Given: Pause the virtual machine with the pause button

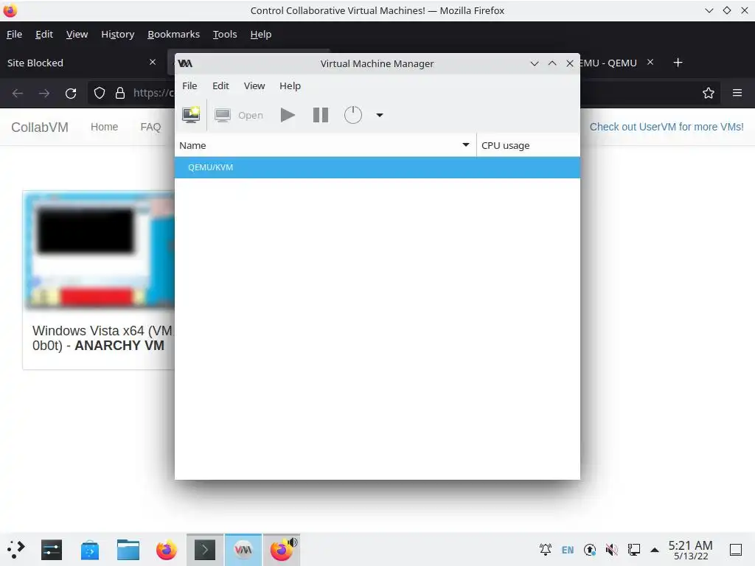Looking at the screenshot, I should tap(320, 115).
